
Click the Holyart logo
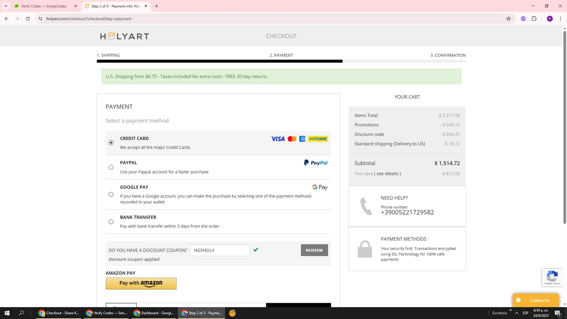click(x=124, y=36)
